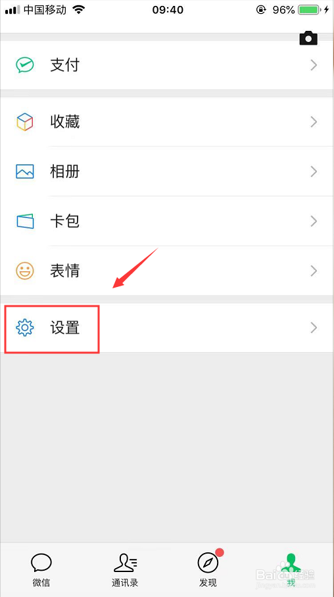Tap the camera icon at top right
334x597 pixels.
(308, 38)
